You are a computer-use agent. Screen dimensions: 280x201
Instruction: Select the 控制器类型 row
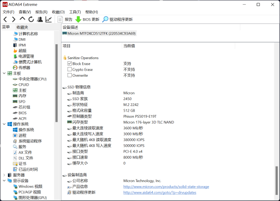[112, 116]
